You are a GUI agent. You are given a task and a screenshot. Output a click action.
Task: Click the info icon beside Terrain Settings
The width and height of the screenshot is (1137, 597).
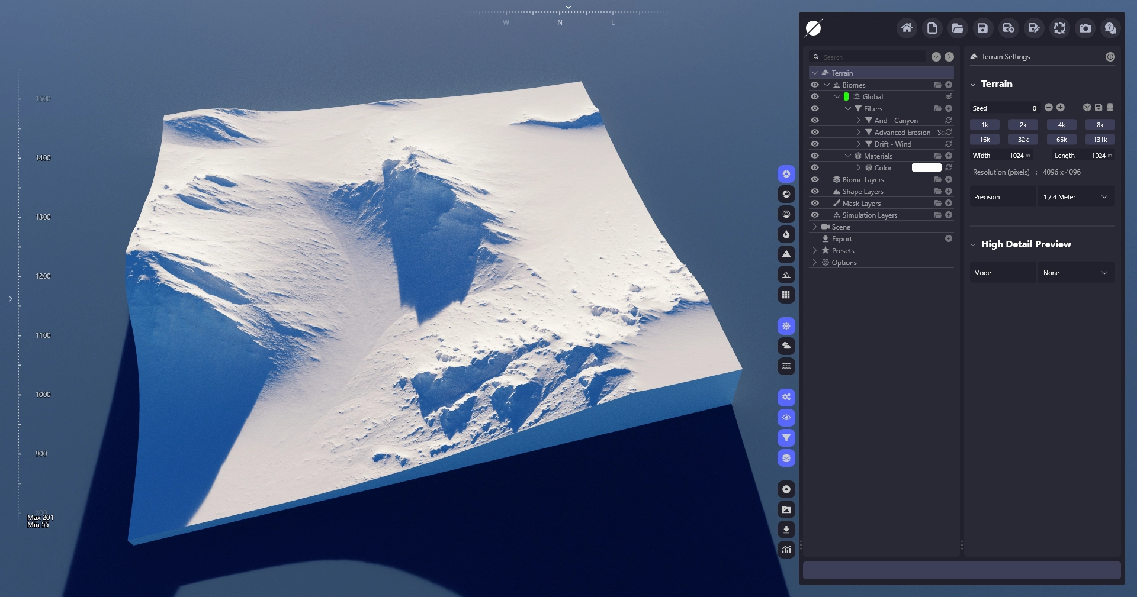pos(1110,57)
